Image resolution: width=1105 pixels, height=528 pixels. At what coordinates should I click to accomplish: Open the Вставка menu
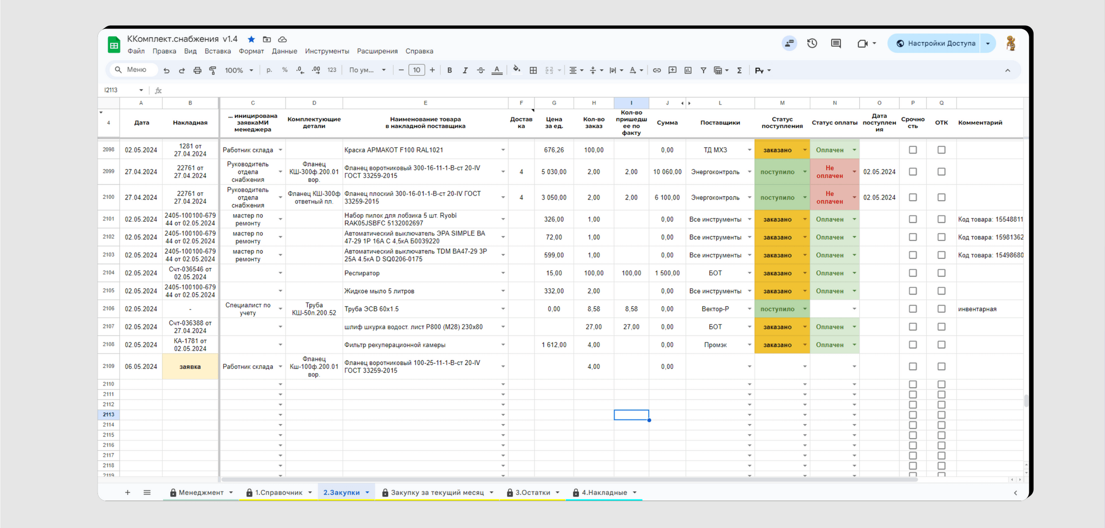218,51
